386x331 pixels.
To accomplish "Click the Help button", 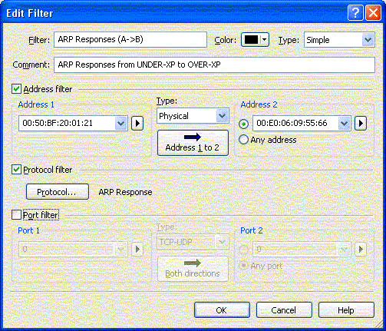I will tap(346, 310).
